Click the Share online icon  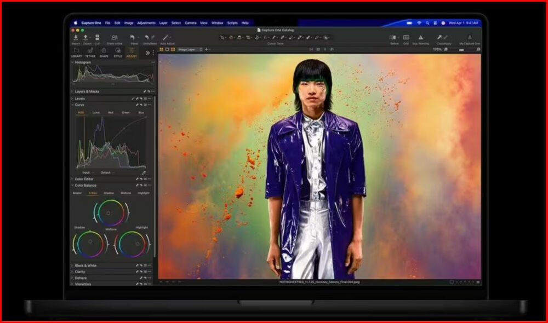[115, 37]
